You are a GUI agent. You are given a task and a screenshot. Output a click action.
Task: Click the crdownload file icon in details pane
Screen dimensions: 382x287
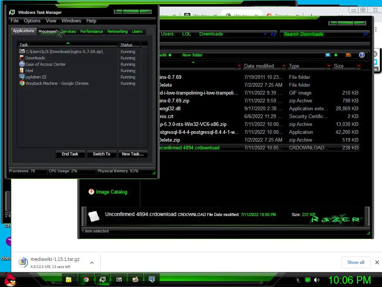[x=94, y=216]
